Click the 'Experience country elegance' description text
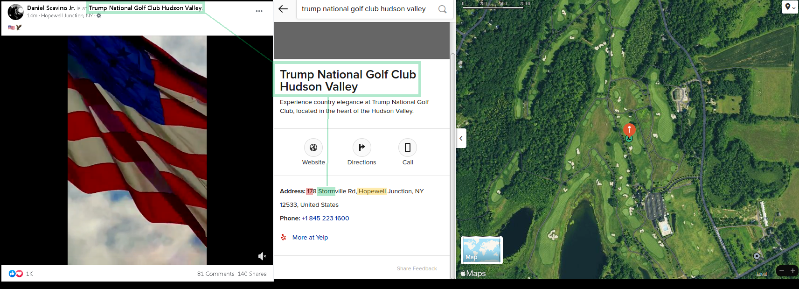Image resolution: width=799 pixels, height=289 pixels. [x=354, y=106]
